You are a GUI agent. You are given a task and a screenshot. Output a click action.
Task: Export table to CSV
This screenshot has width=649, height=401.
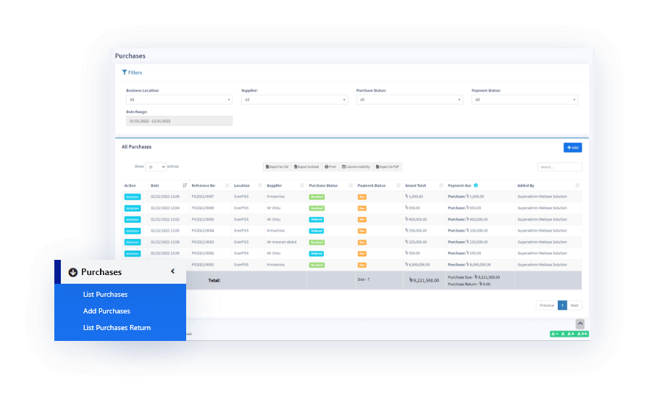pos(277,166)
